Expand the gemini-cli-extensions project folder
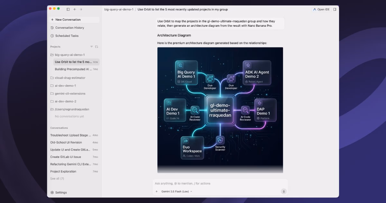Screen dimensions: 386x203 68,93
